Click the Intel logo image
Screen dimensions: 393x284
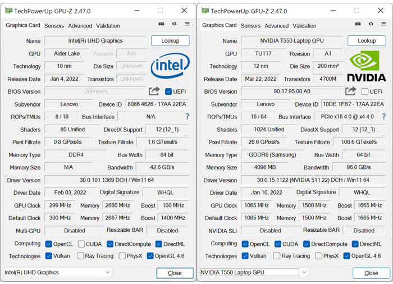[170, 66]
